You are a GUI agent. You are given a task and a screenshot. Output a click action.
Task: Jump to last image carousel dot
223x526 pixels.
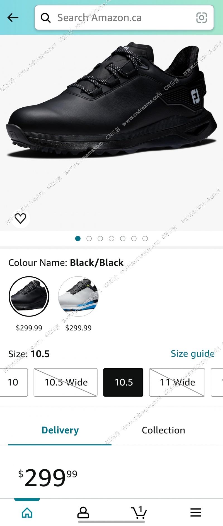(x=145, y=238)
